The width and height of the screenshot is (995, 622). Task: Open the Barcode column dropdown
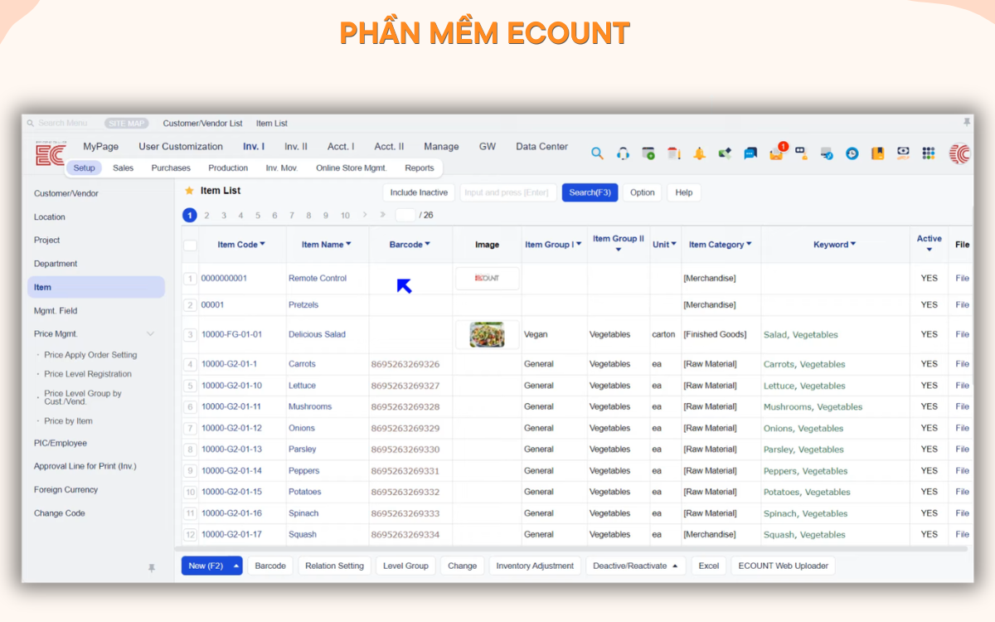(428, 245)
